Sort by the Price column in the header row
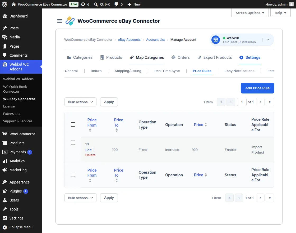Image resolution: width=296 pixels, height=233 pixels. click(201, 125)
